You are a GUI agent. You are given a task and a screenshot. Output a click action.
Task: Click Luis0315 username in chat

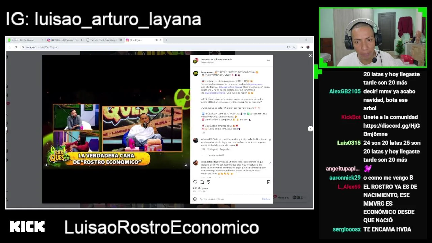(349, 143)
